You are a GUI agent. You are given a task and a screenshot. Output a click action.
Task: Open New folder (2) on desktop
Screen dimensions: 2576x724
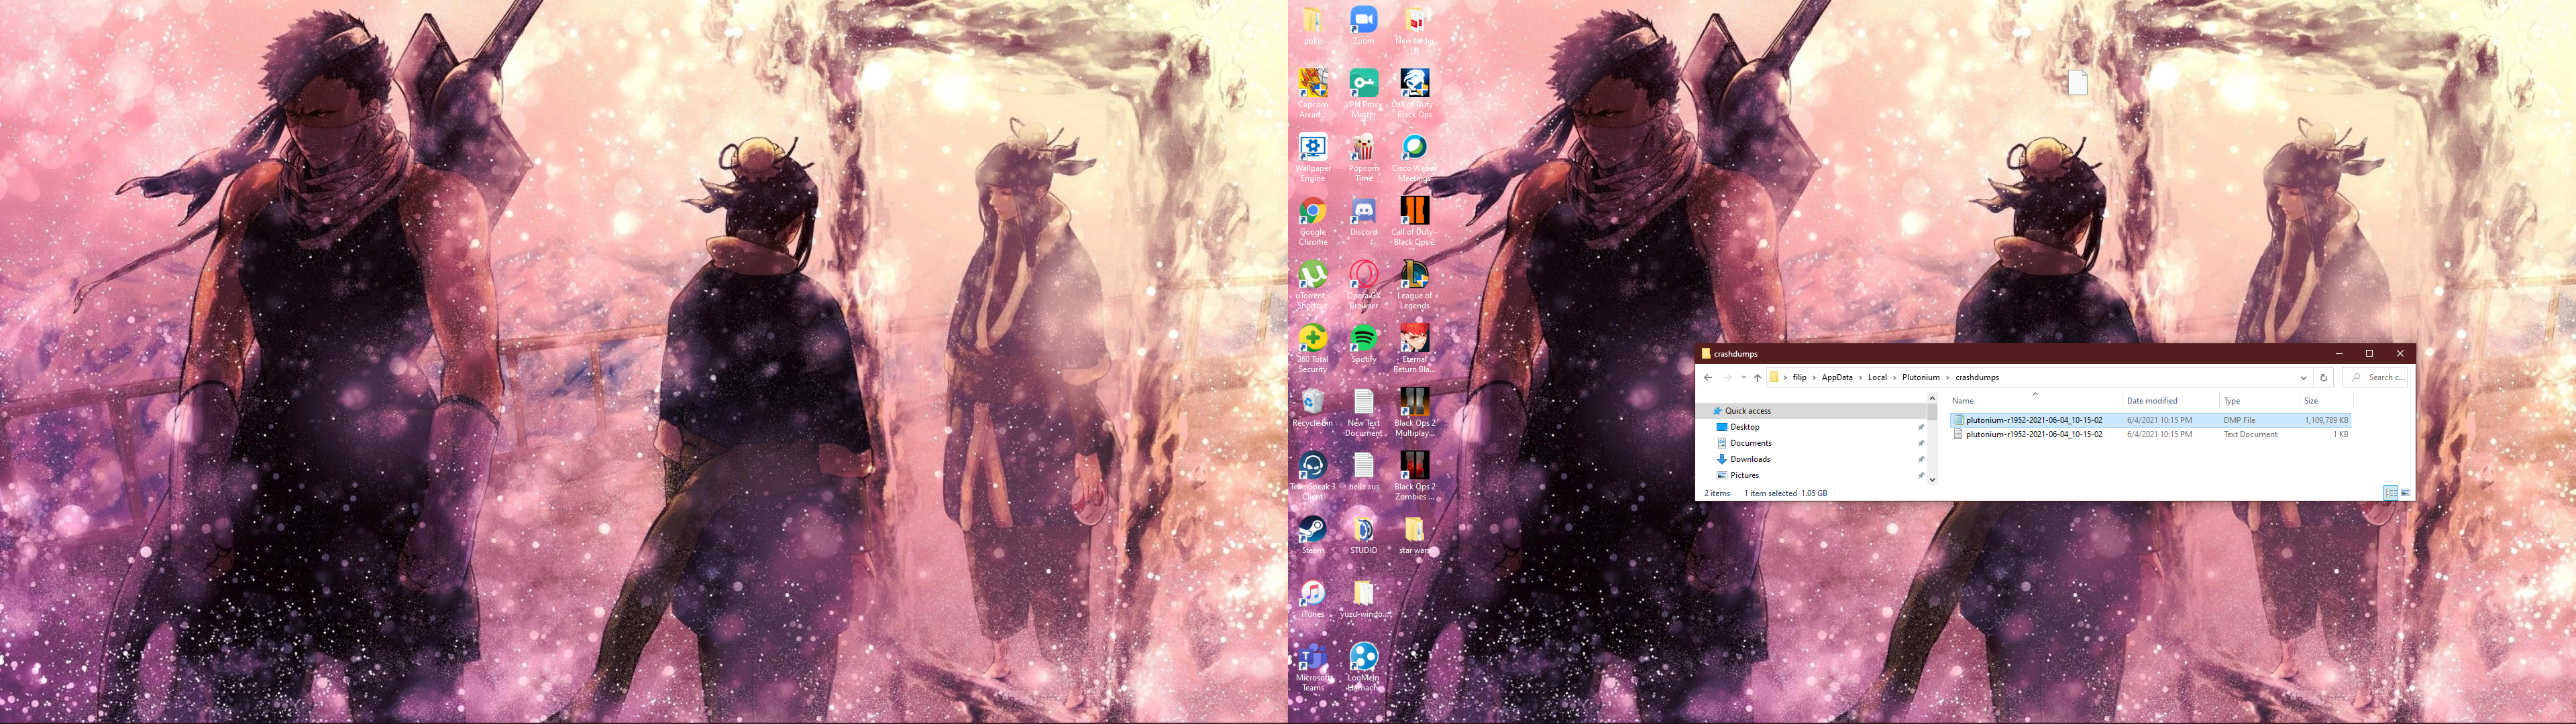point(1414,29)
